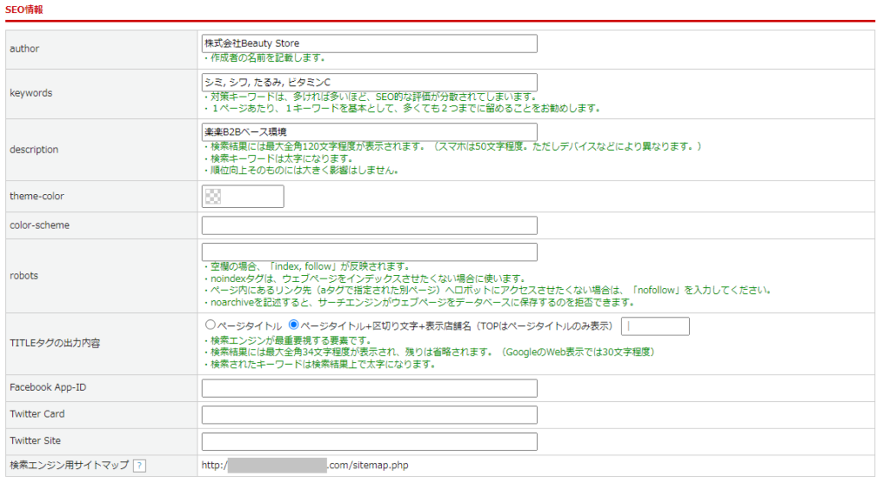Click the SEO情報 section heading
Viewport: 883px width, 483px height.
tap(24, 9)
